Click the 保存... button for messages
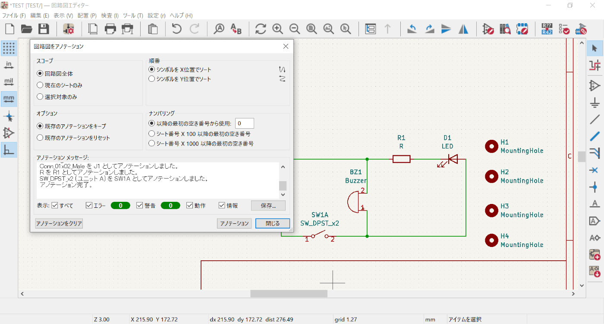The height and width of the screenshot is (324, 604). click(x=268, y=206)
